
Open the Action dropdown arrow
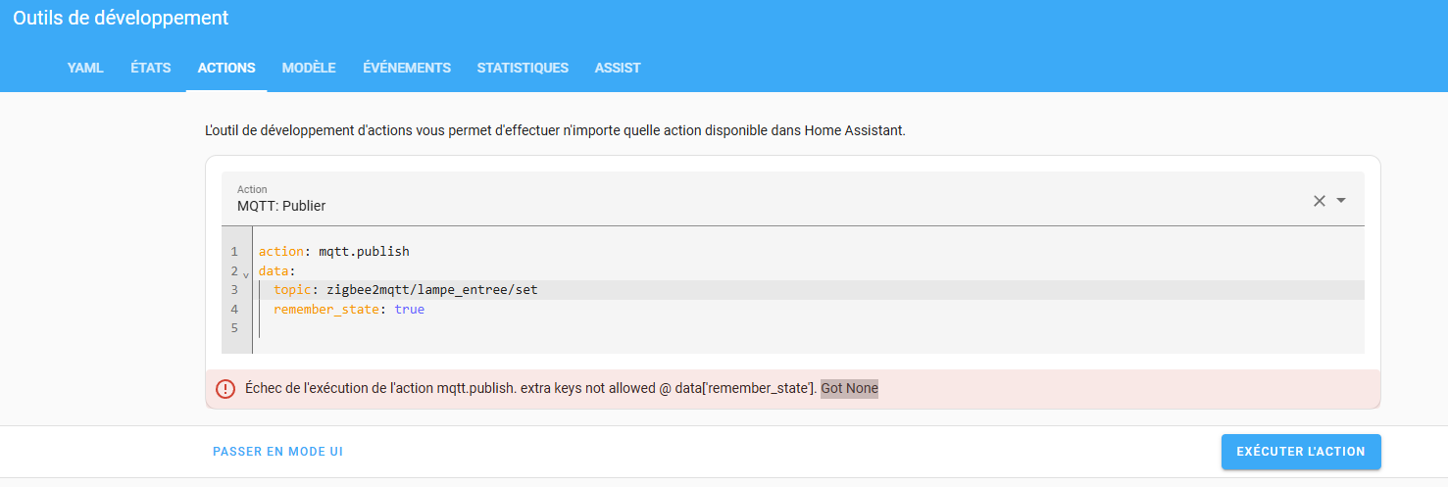coord(1341,201)
